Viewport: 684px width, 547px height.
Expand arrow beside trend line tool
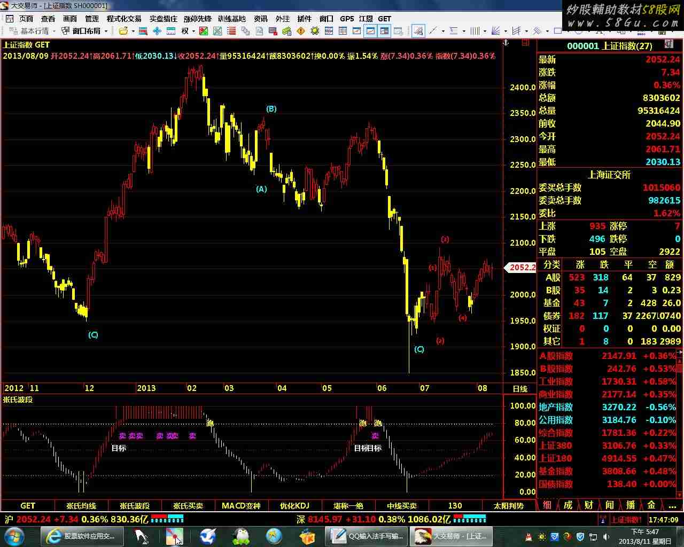pos(443,31)
